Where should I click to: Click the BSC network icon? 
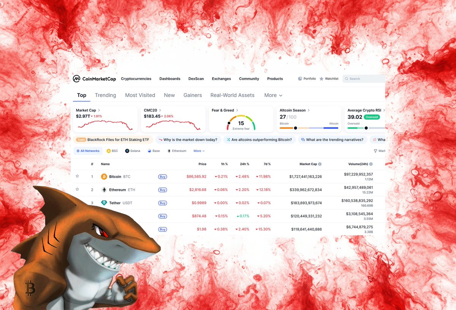pos(109,151)
